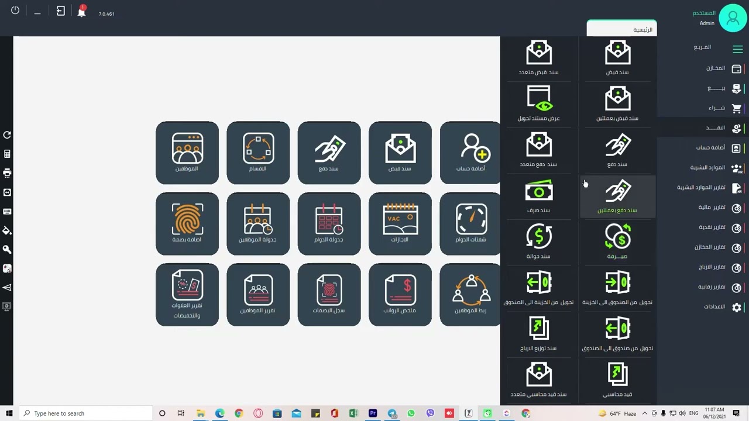The height and width of the screenshot is (421, 749).
Task: Open the ملخص الرواتب salary summary tile
Action: (x=400, y=295)
